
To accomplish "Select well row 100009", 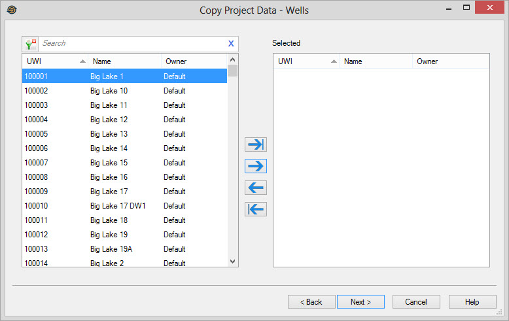I will coord(125,192).
